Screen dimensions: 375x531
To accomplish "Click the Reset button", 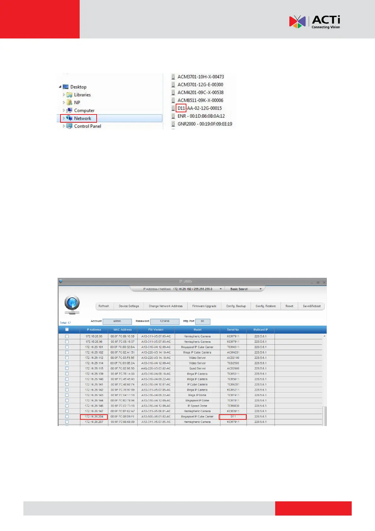I will tap(289, 306).
